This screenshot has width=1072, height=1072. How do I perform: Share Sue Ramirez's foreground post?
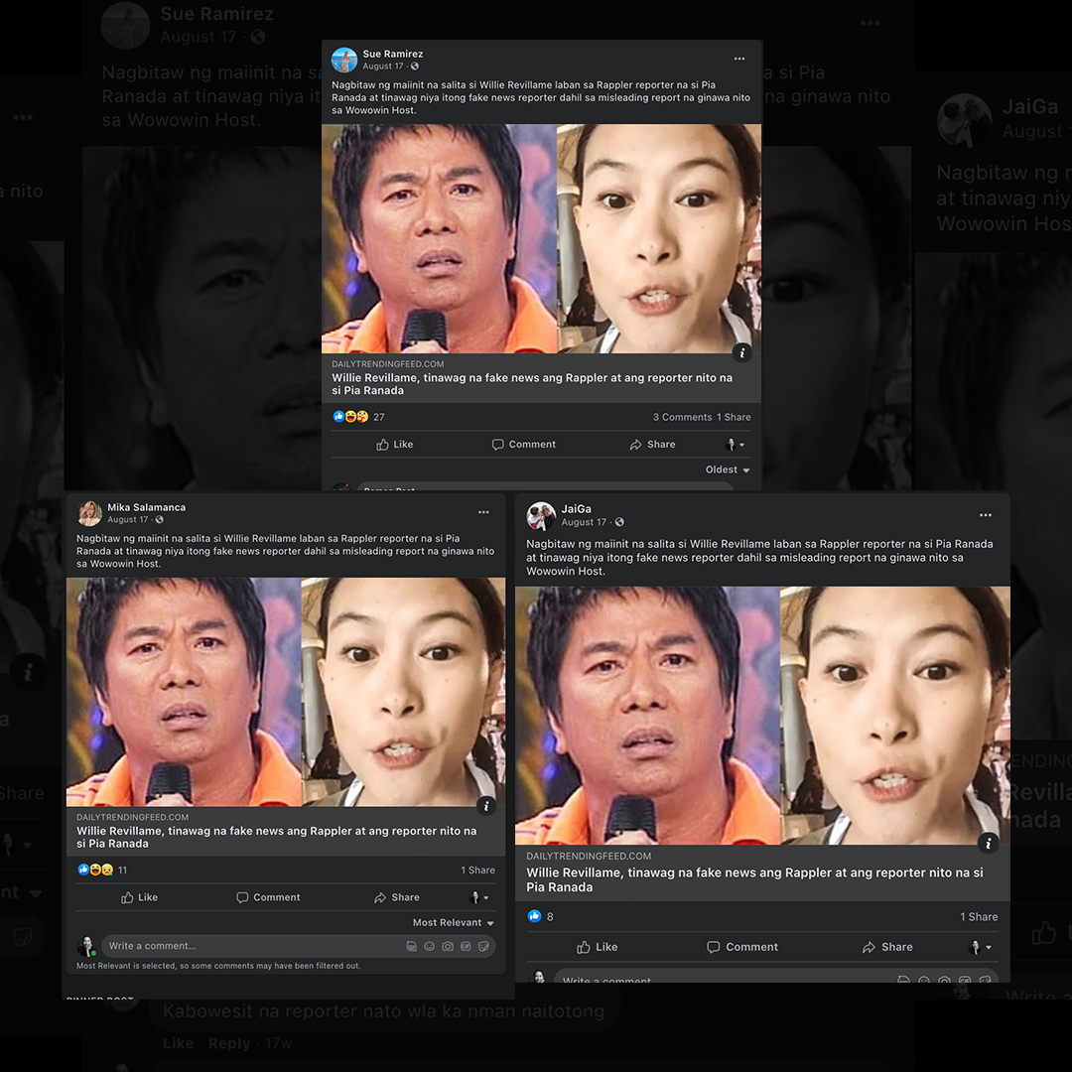(x=652, y=445)
